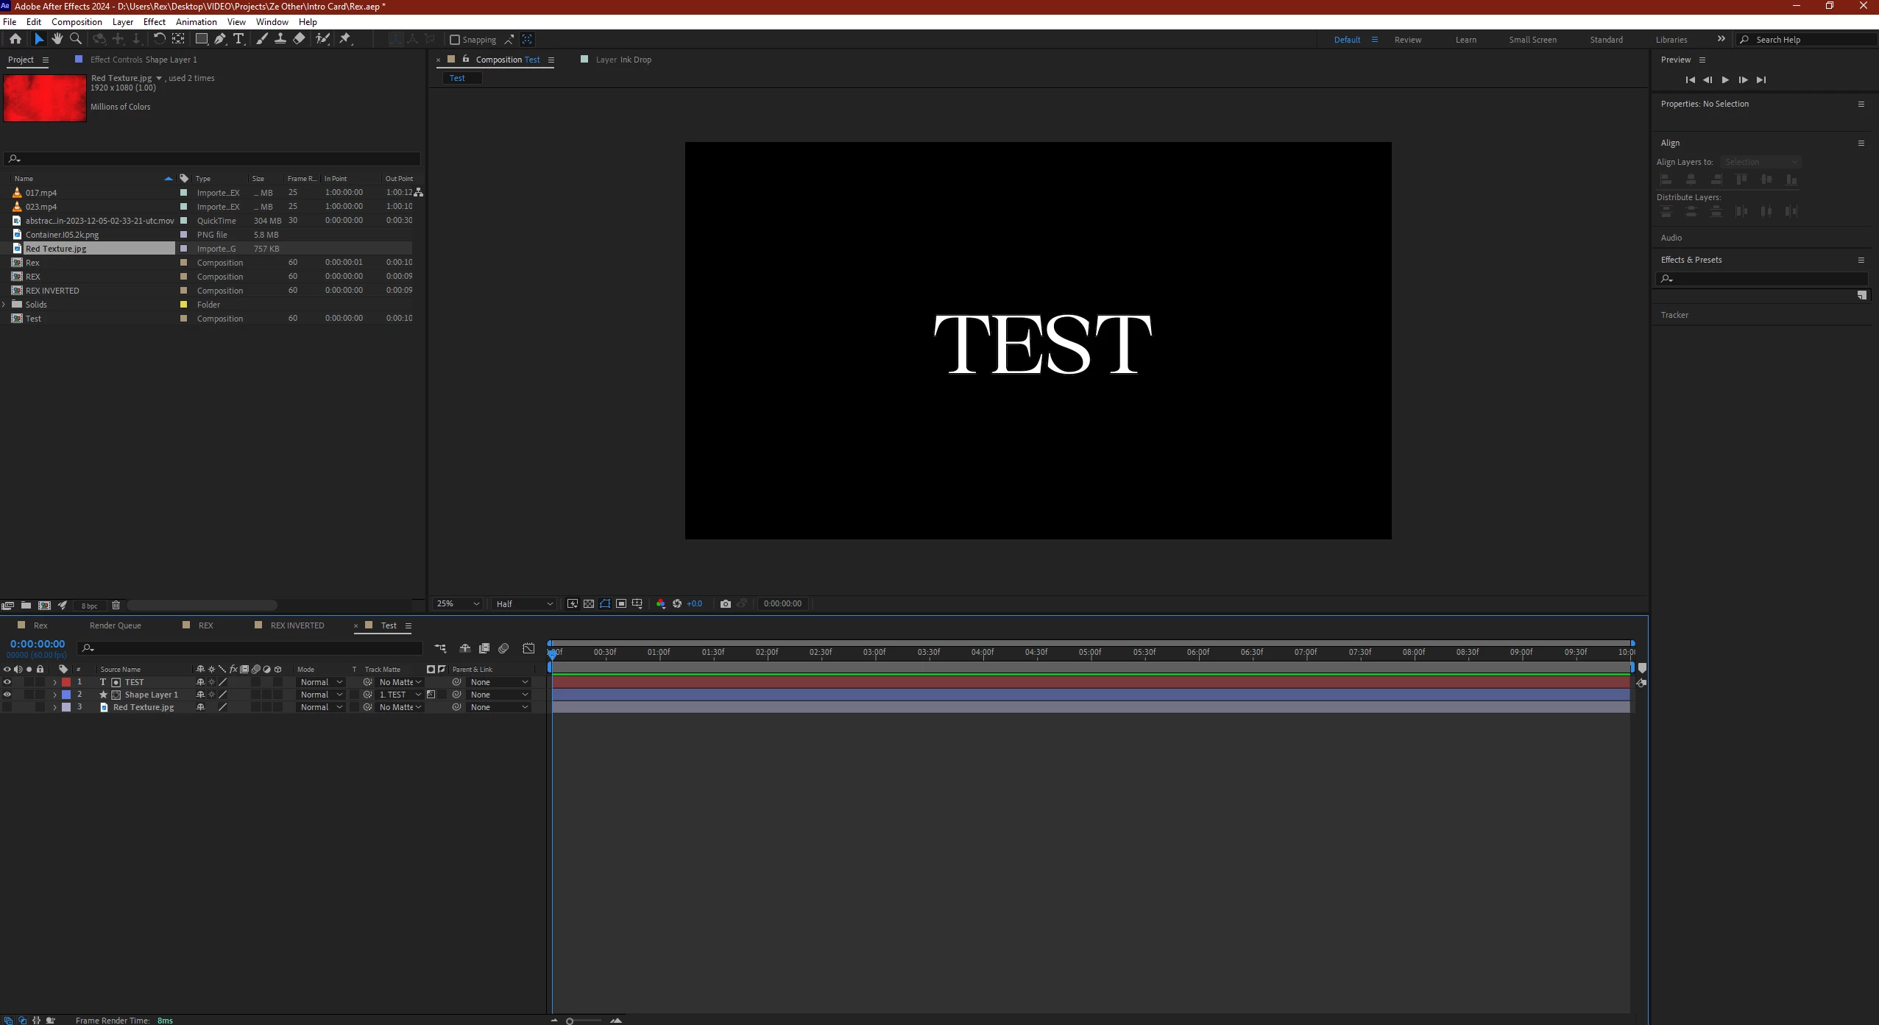Select the Rectangle shape tool
The image size is (1879, 1025).
pyautogui.click(x=201, y=39)
